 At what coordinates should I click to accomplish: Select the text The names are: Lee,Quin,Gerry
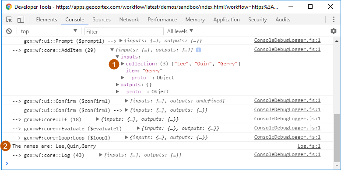pos(54,146)
